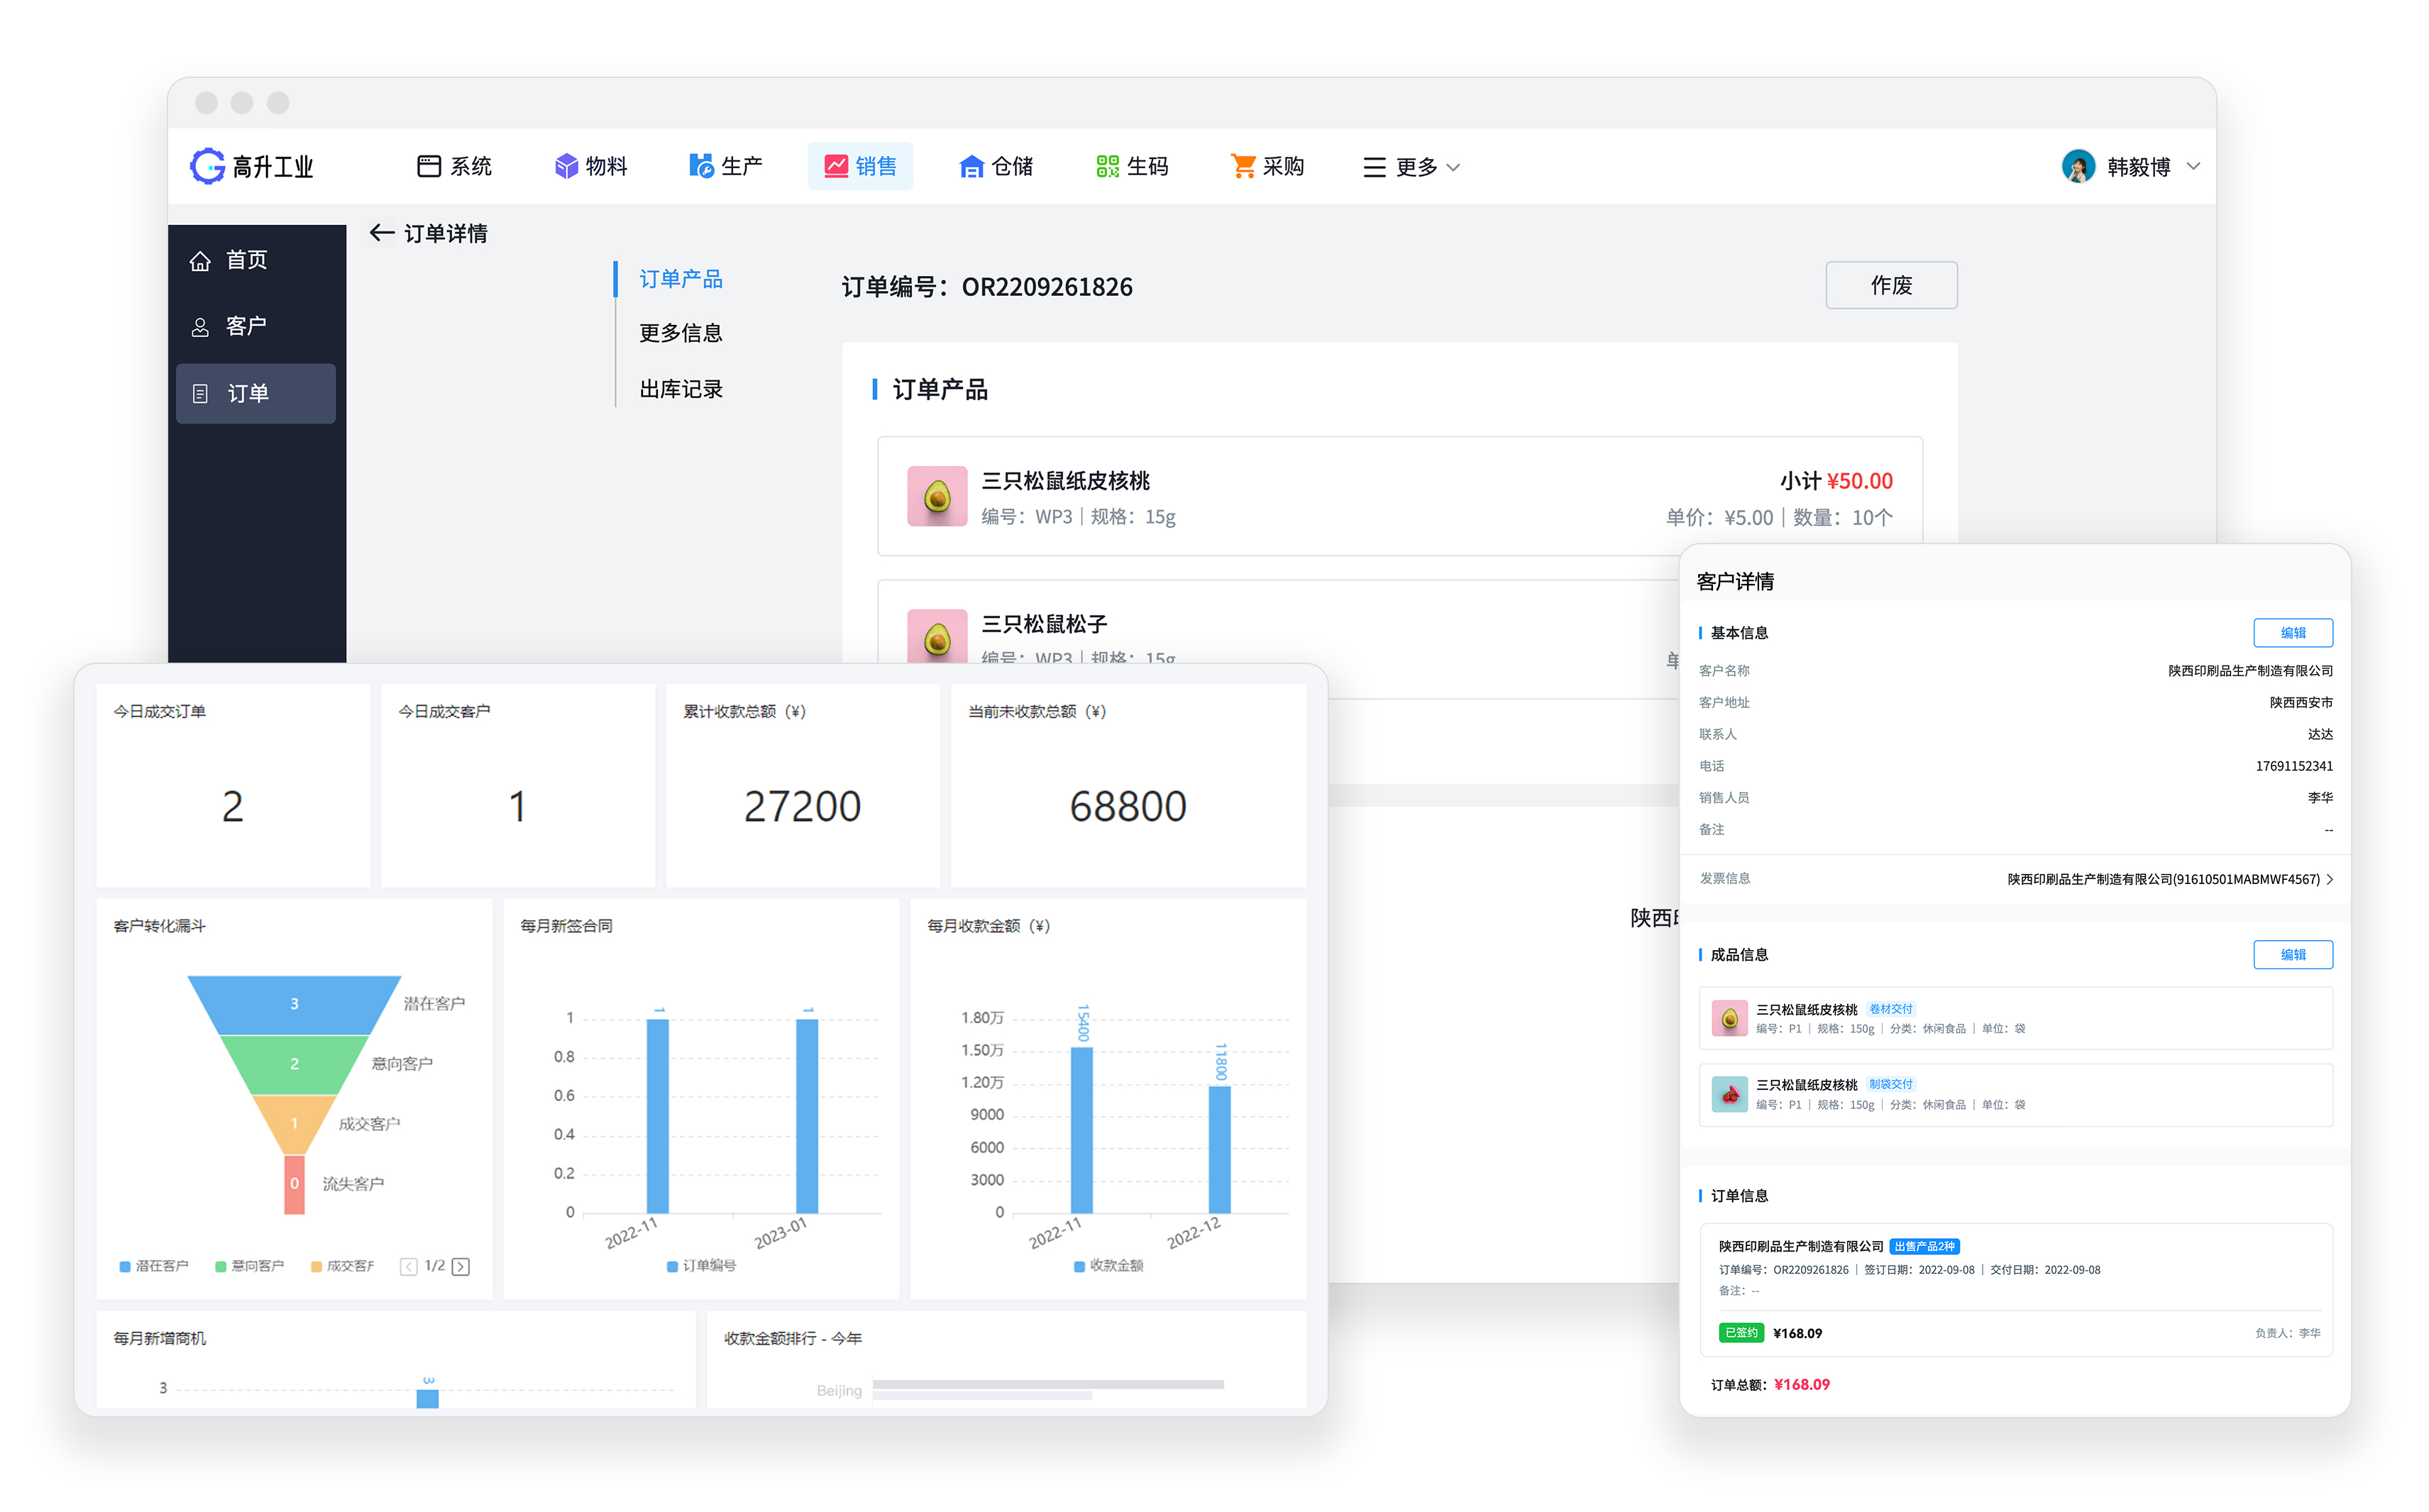
Task: Click avocado thumbnail in 成品信息 list
Action: click(x=1729, y=1018)
